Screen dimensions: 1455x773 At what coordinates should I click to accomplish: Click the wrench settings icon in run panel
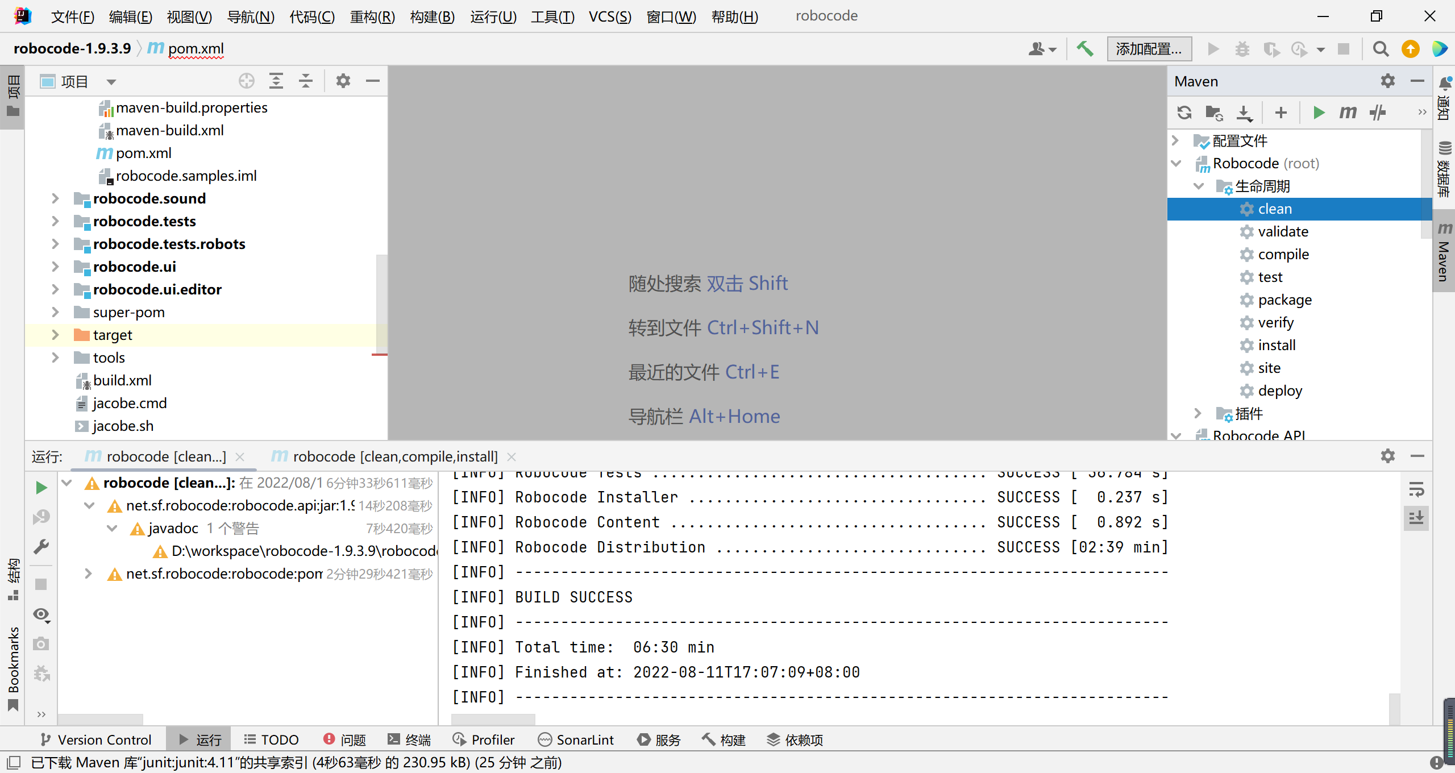[x=41, y=546]
